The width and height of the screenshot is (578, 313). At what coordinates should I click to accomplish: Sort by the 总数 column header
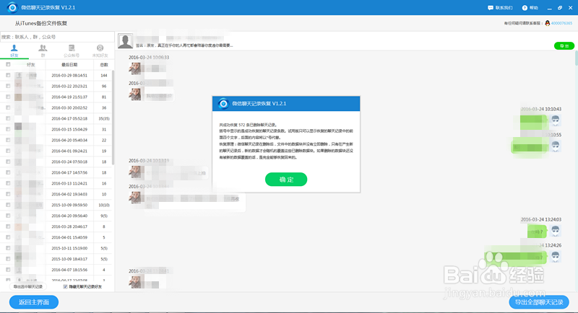coord(104,65)
